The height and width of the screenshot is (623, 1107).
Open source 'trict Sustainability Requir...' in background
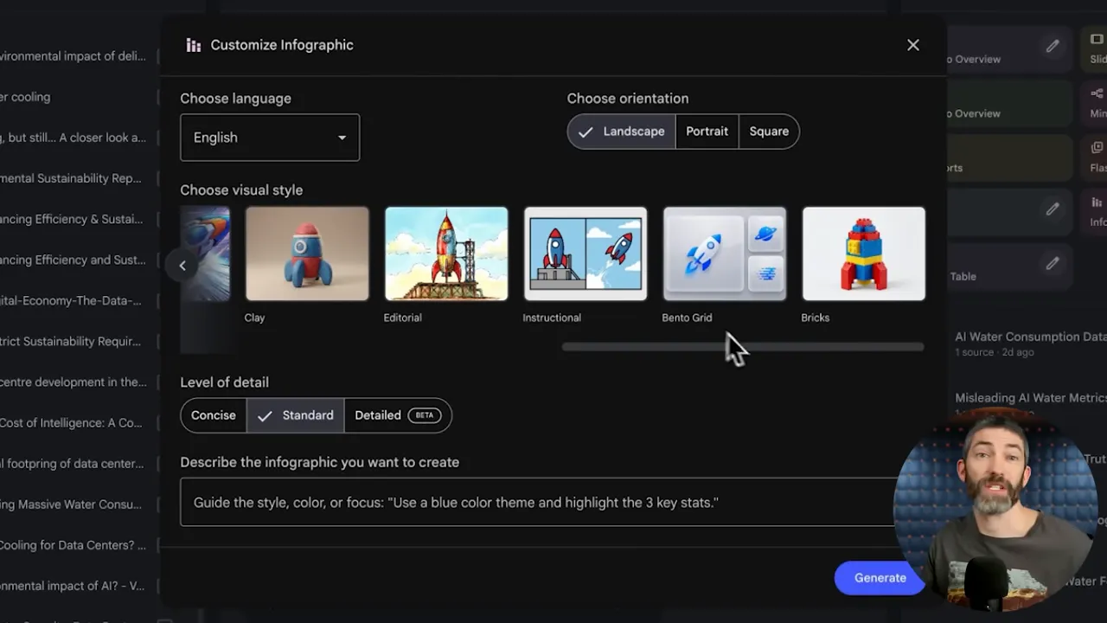click(71, 341)
